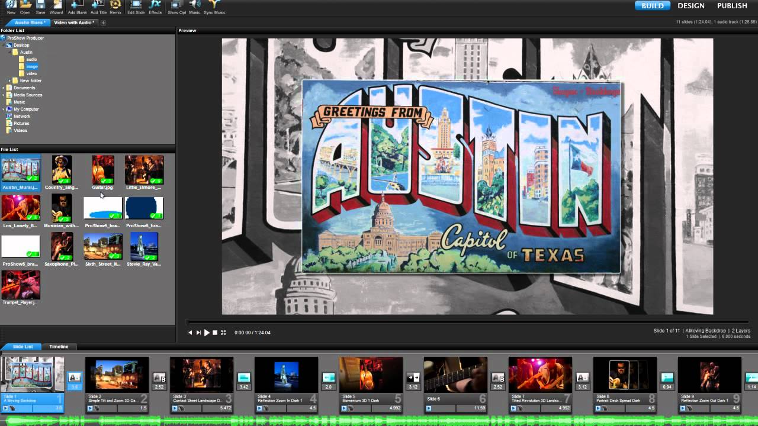This screenshot has width=758, height=426.
Task: Click the transition icon after Slide 8
Action: tap(667, 377)
